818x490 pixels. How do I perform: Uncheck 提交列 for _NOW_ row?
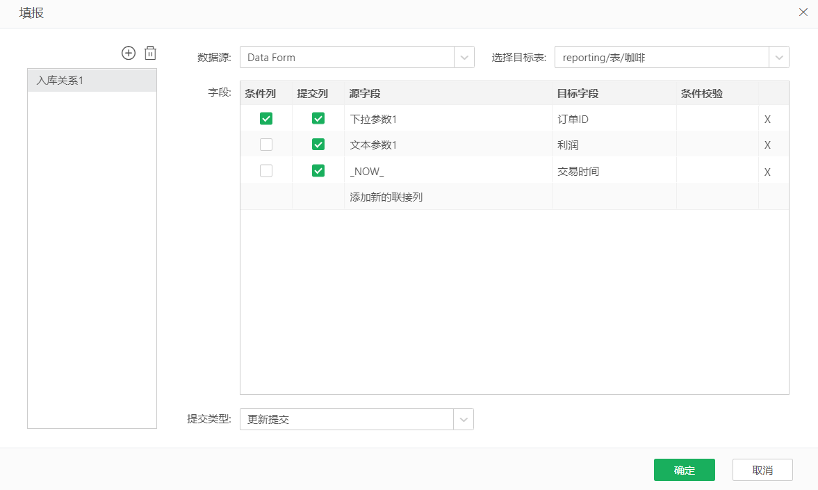pyautogui.click(x=318, y=171)
